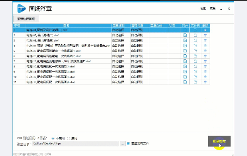Open file icon for 电施-33 row
Screen dimensions: 247x156
pos(185,82)
